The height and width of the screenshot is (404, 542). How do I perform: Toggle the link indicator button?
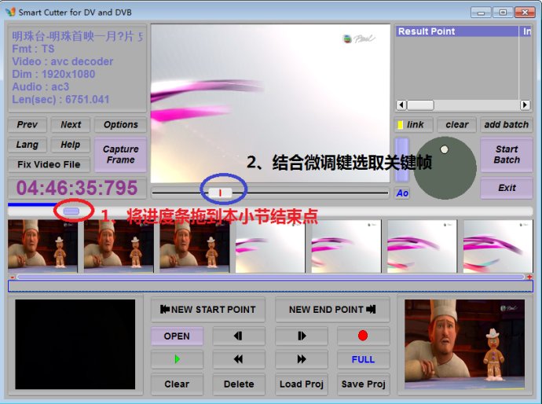412,125
